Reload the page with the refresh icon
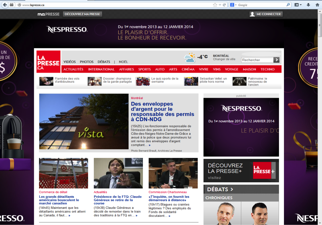The height and width of the screenshot is (225, 322). 224,5
